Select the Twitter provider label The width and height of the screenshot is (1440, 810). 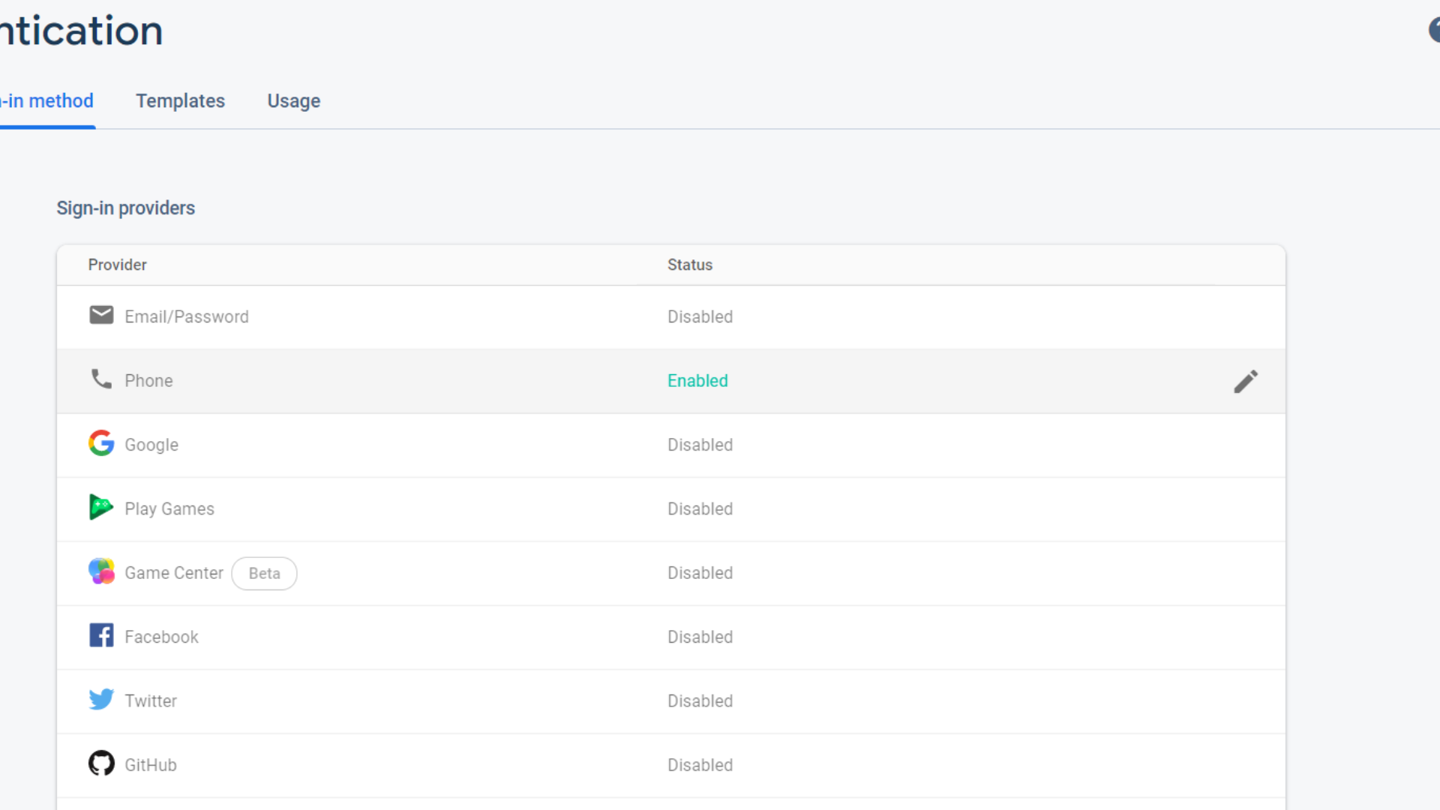(x=151, y=701)
